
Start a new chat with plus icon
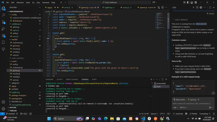click(193, 7)
